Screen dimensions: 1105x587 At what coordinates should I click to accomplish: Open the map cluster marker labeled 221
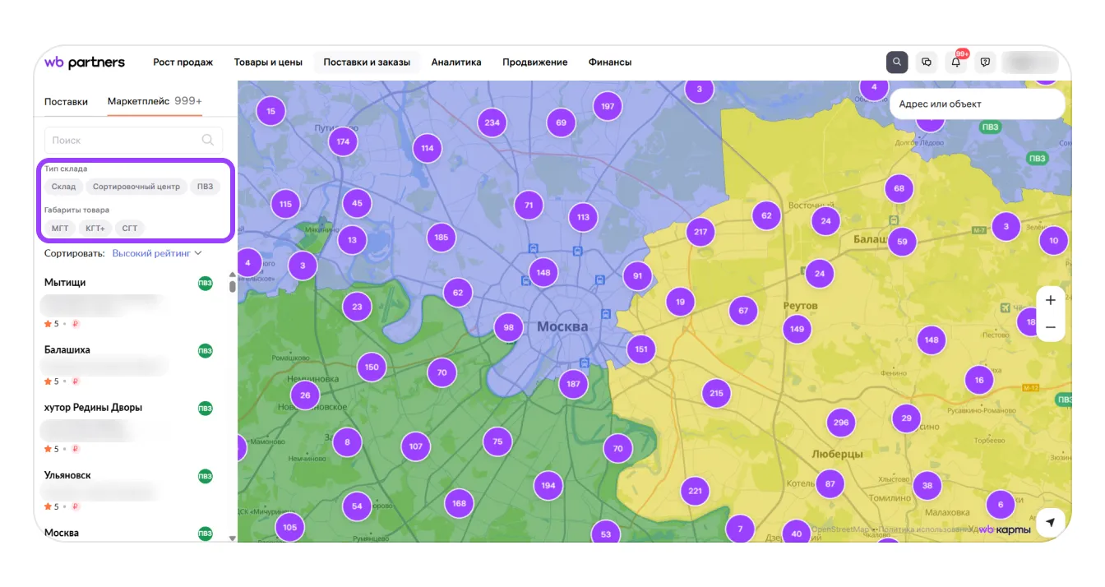695,492
